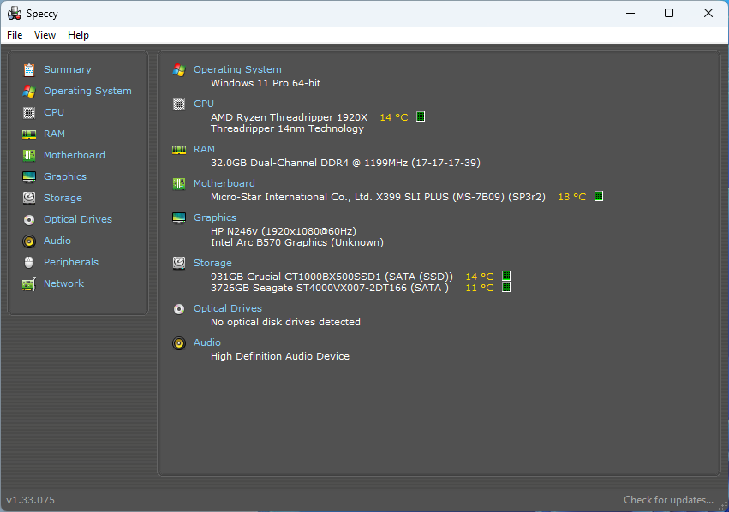Click the Network card icon in sidebar
Screen dimensions: 729x512
[29, 284]
